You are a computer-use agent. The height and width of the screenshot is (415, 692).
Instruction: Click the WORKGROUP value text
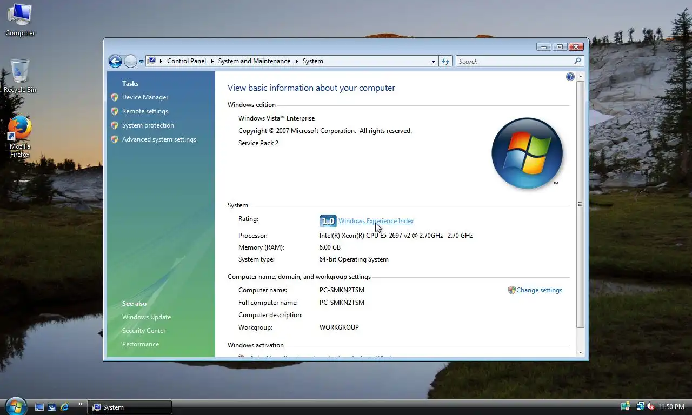coord(339,327)
